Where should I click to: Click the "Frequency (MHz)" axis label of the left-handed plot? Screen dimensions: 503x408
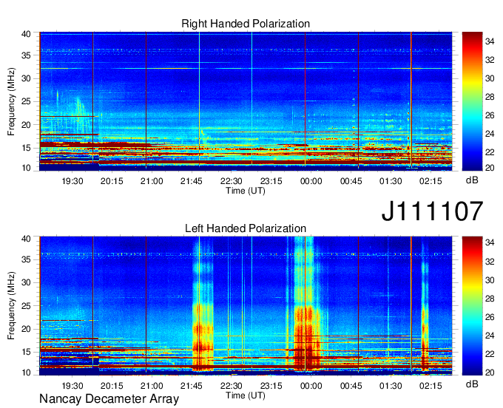[11, 306]
